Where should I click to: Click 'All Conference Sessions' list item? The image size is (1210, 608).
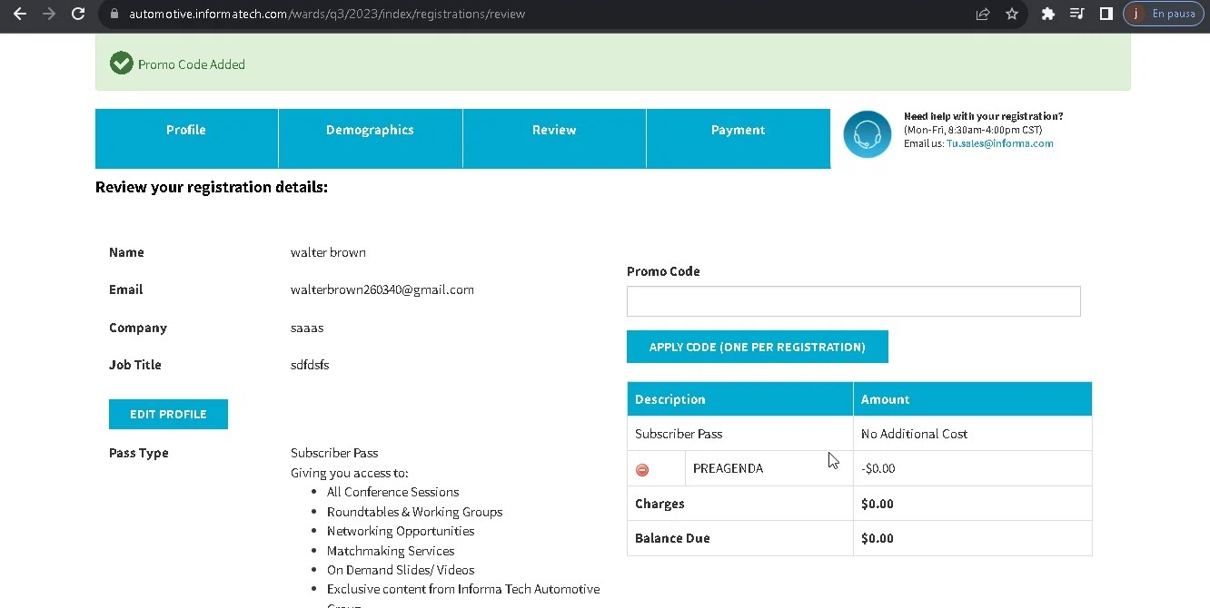tap(392, 492)
